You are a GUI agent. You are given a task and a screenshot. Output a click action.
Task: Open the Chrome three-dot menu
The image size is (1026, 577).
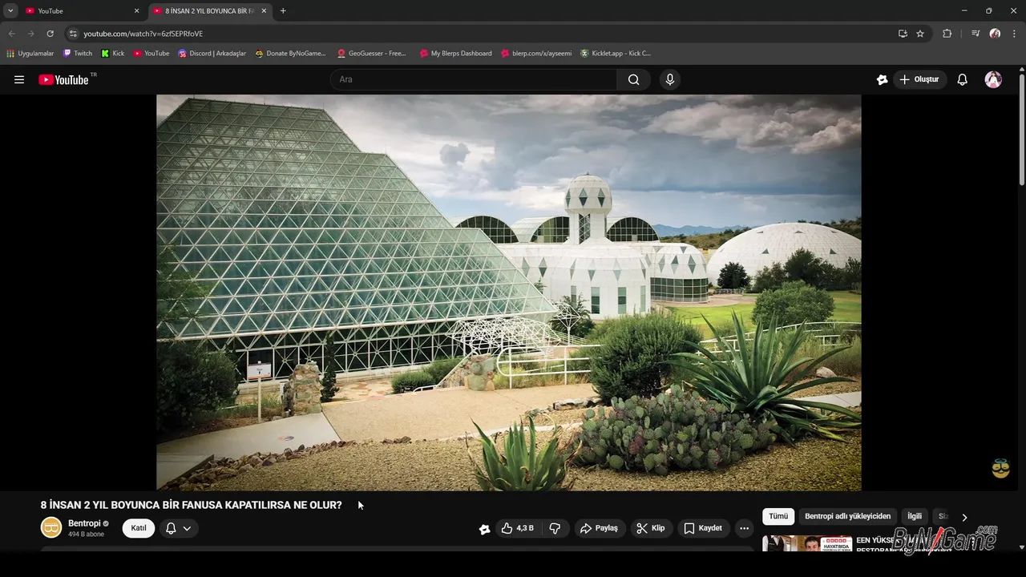1015,34
